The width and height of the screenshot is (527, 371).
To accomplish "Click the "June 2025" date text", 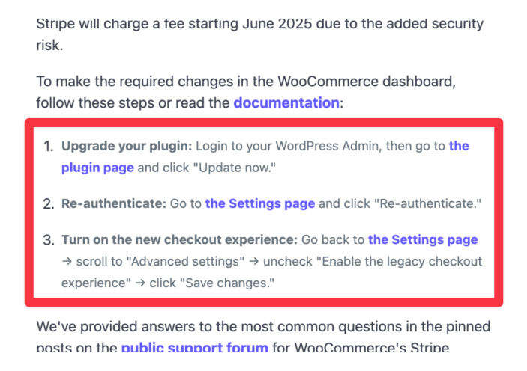I will [273, 24].
